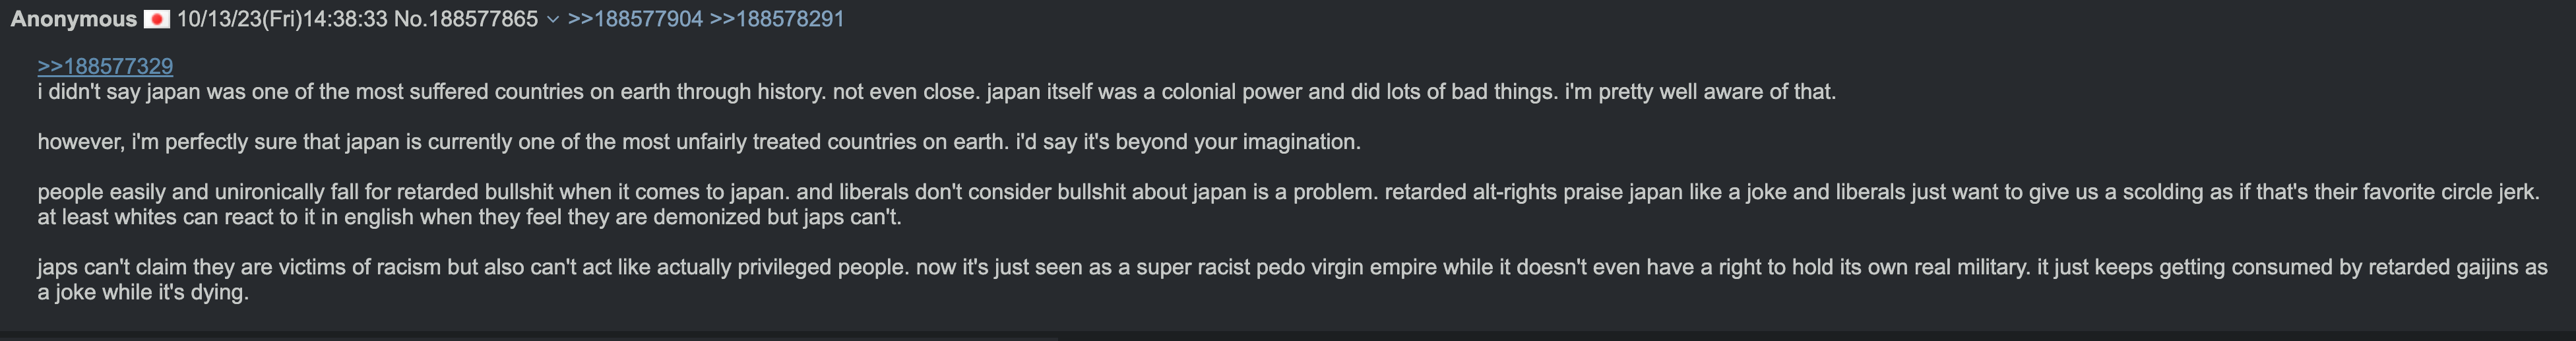Click the post timestamp 10/13/23(Fri)14:38:33

point(281,19)
